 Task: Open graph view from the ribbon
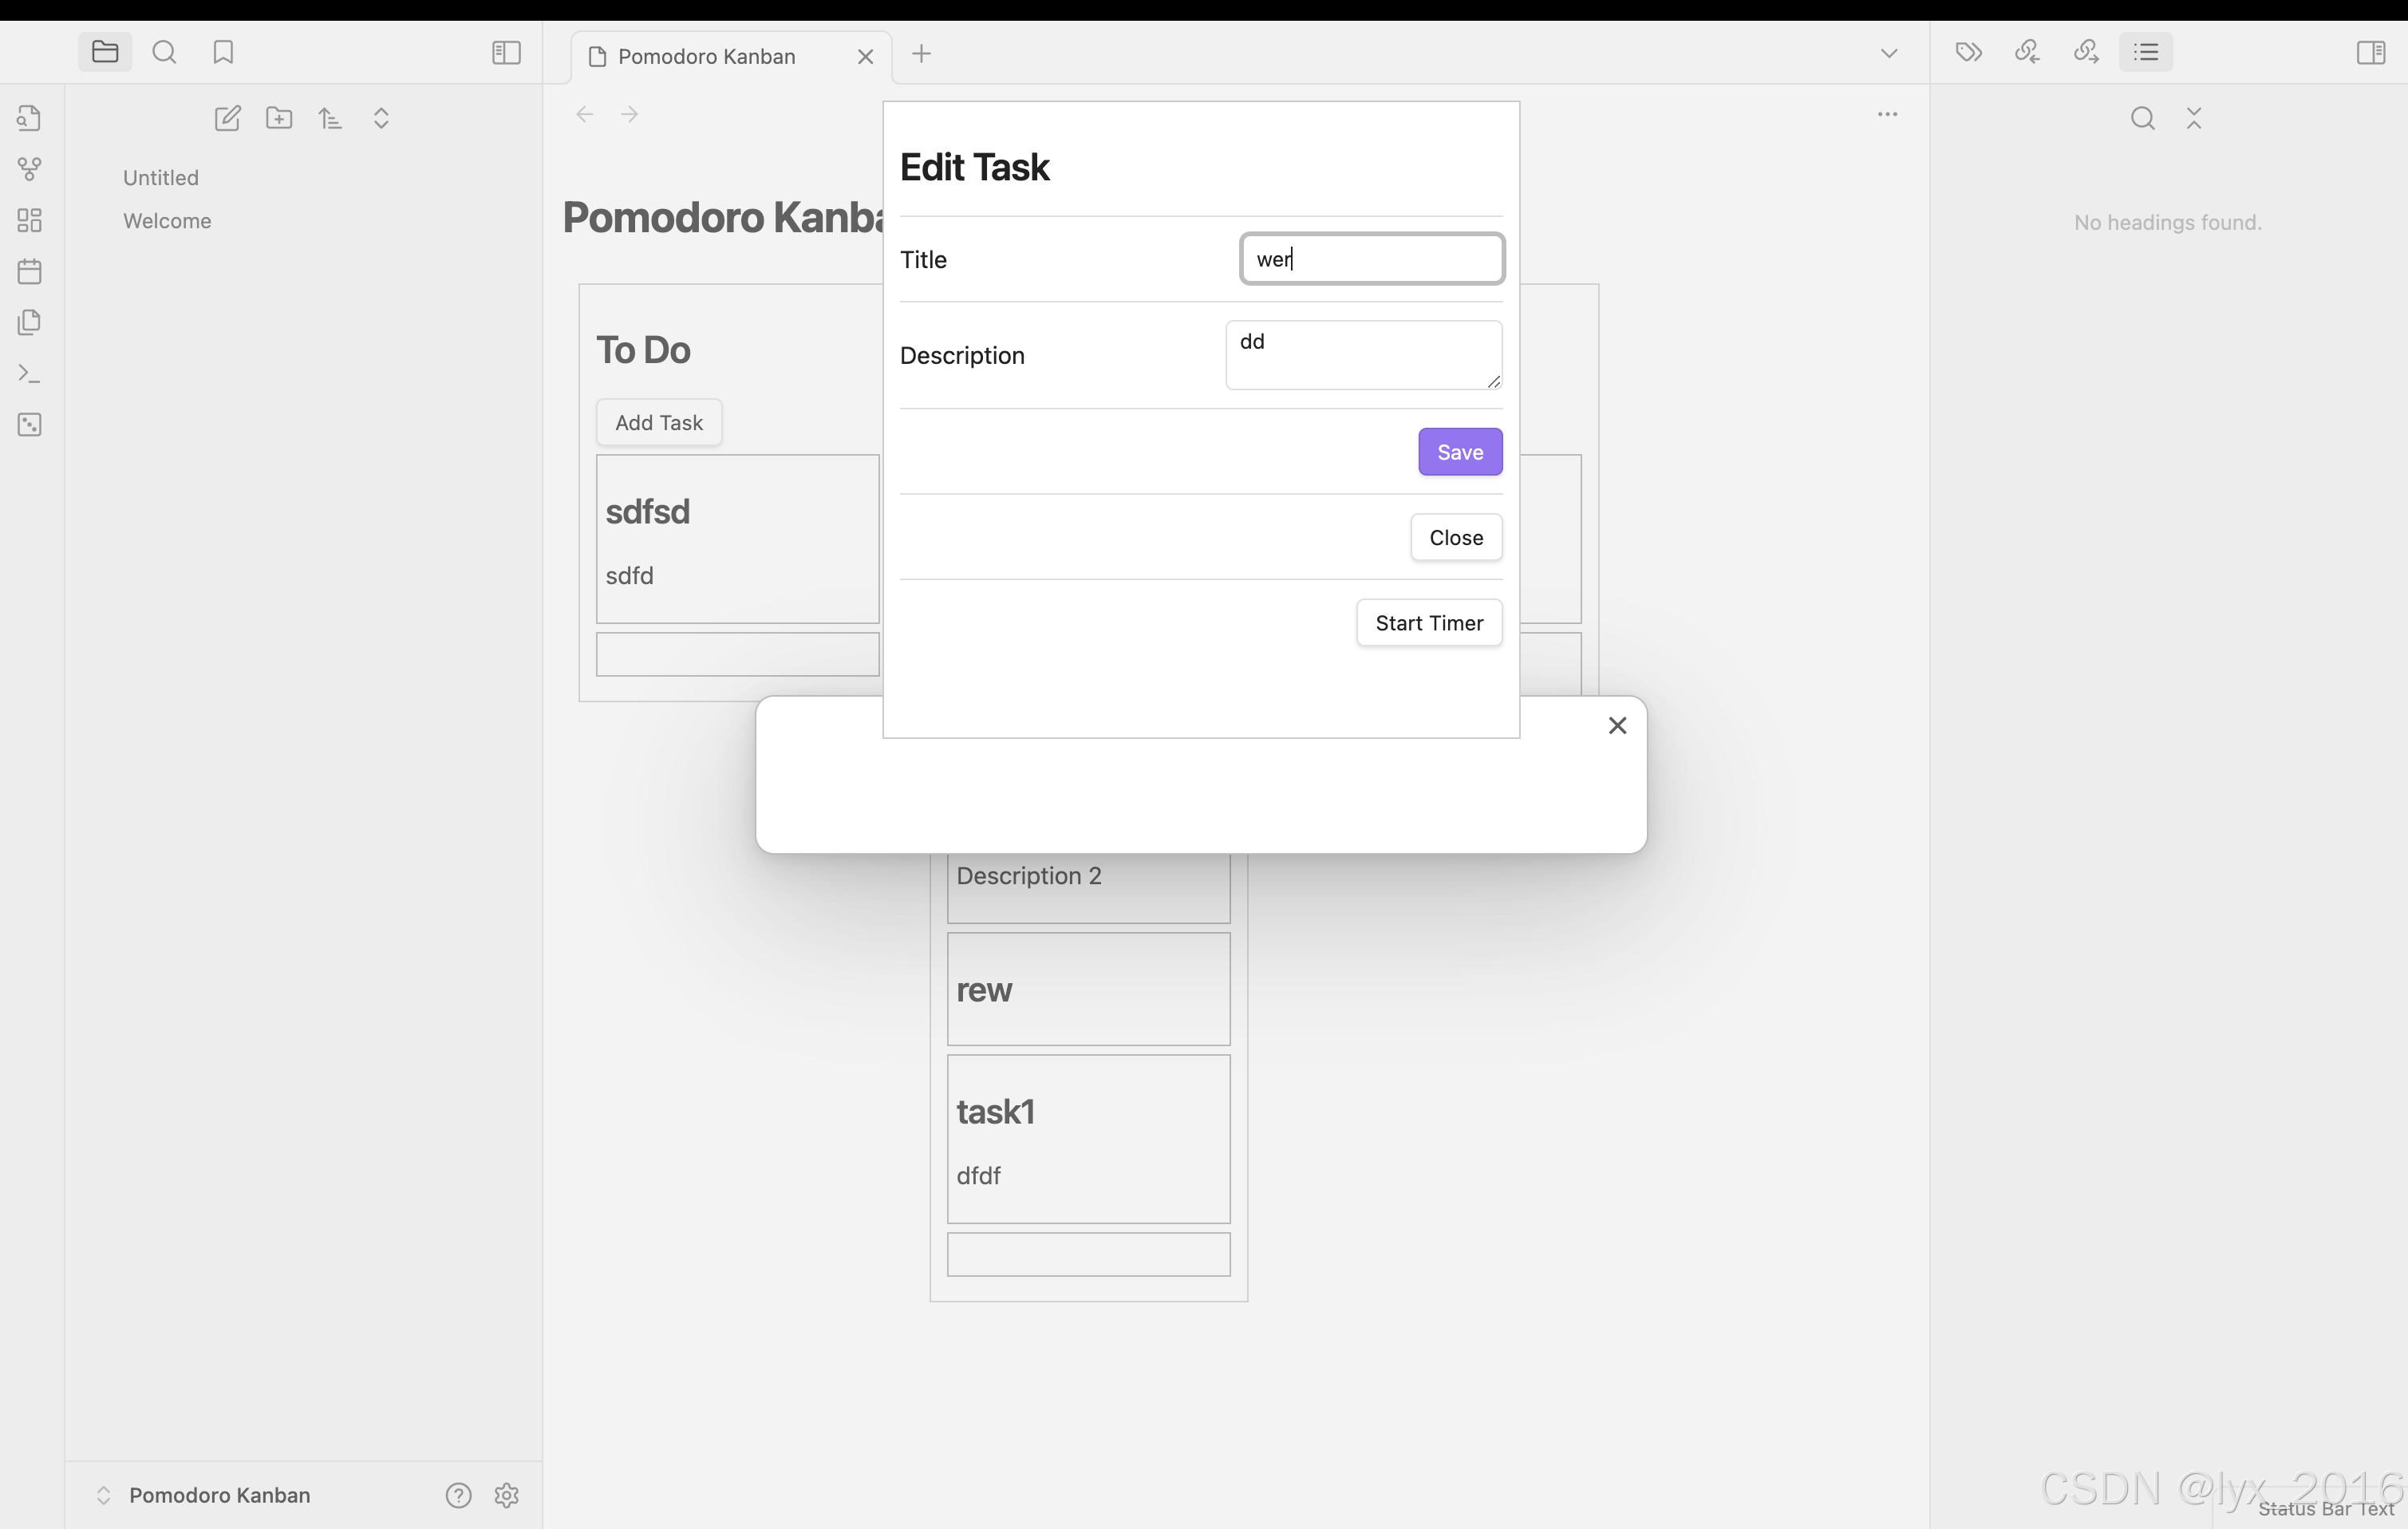[30, 169]
